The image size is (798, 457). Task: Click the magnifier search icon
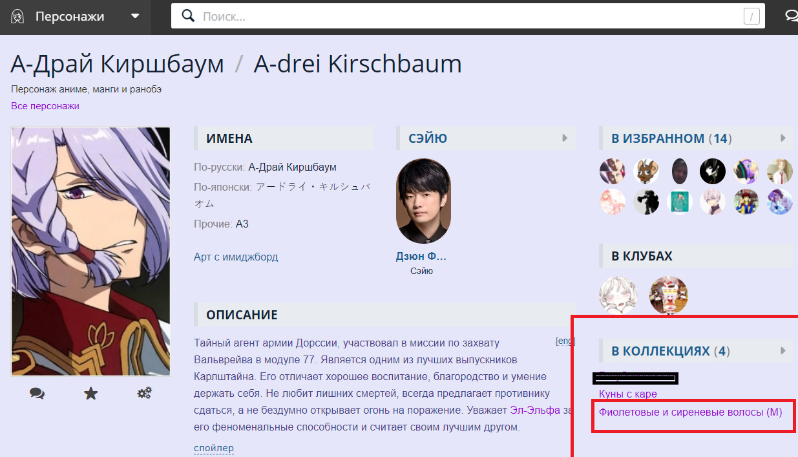coord(188,16)
